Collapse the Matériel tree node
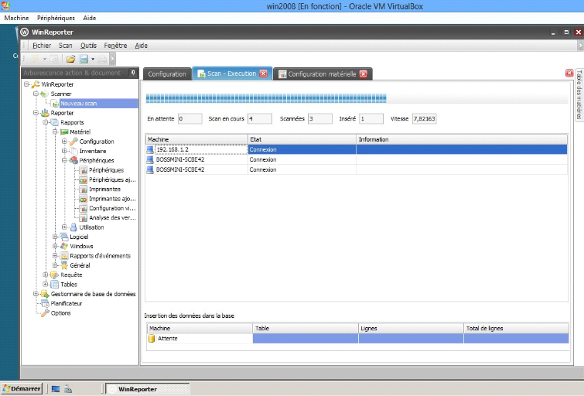This screenshot has width=584, height=396. 55,132
